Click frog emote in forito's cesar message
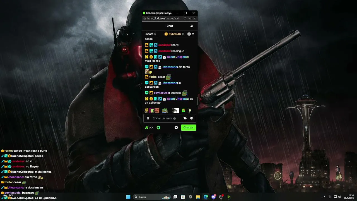The image size is (357, 201). pos(168,77)
